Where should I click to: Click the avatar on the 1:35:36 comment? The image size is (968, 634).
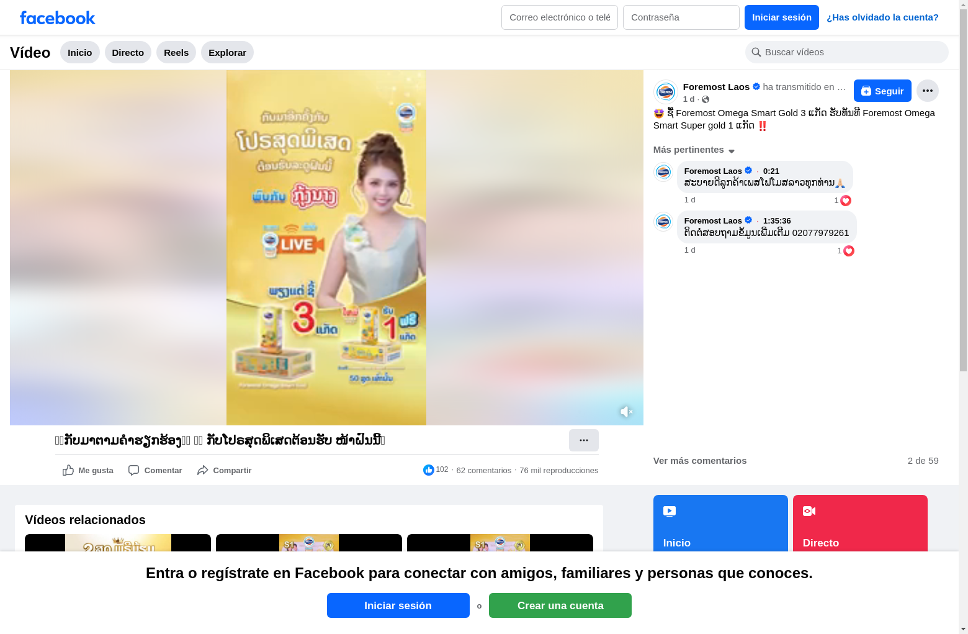663,222
